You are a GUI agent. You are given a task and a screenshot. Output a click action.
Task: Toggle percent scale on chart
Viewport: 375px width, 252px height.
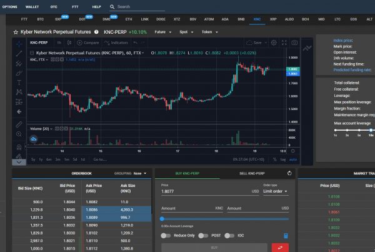275,159
